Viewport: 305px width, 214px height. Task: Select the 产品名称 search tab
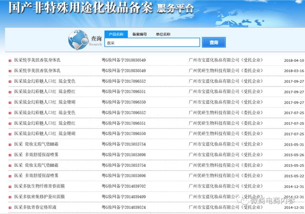pos(116,34)
